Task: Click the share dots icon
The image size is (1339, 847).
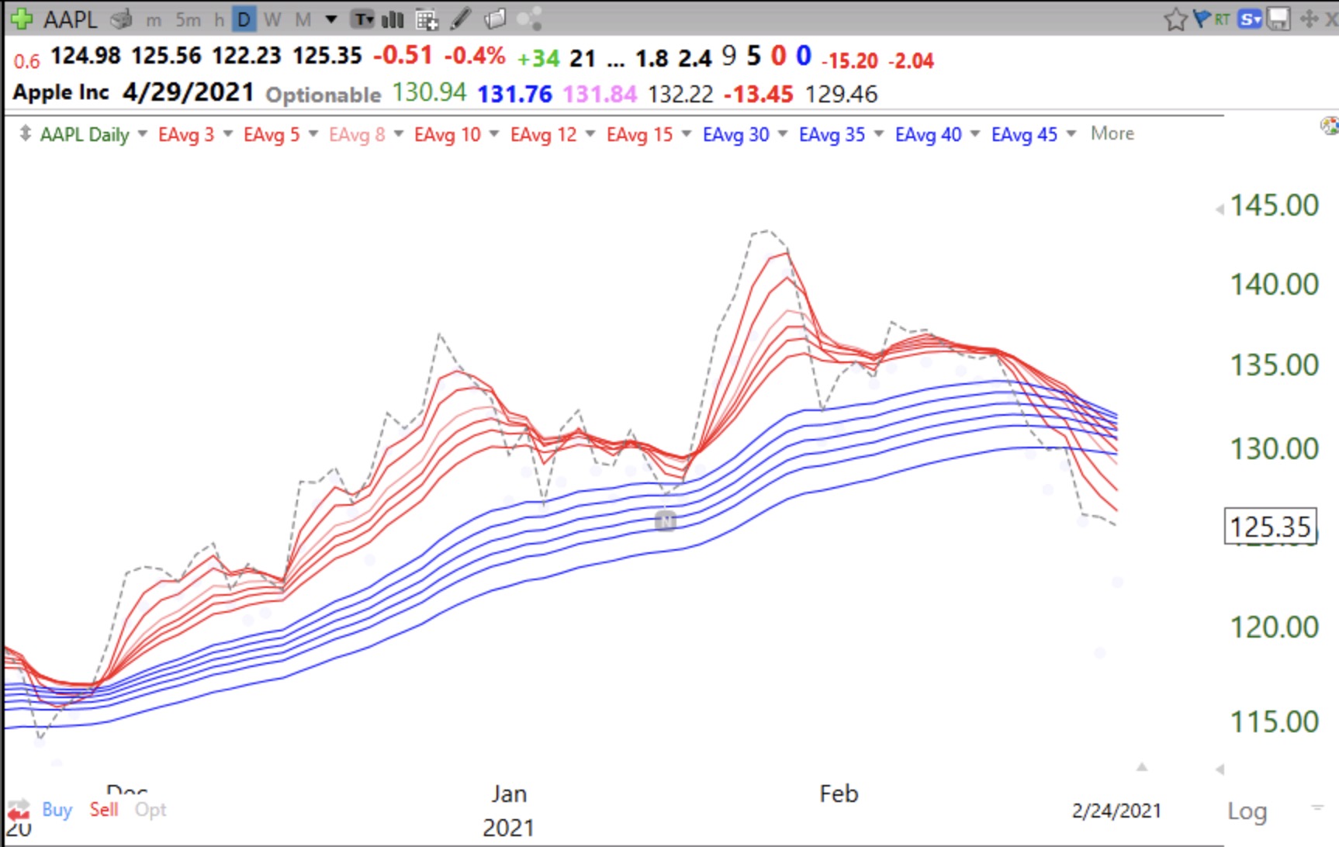Action: tap(529, 19)
